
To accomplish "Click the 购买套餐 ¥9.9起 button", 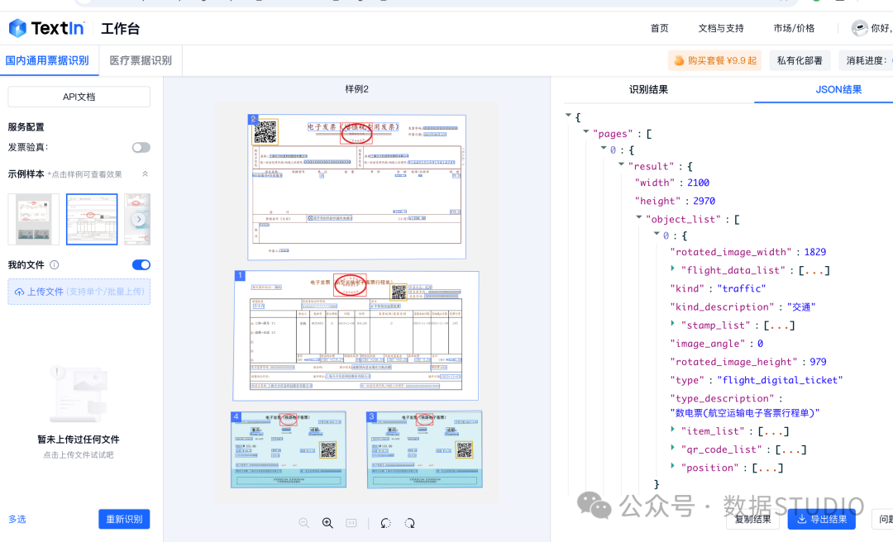I will point(716,60).
